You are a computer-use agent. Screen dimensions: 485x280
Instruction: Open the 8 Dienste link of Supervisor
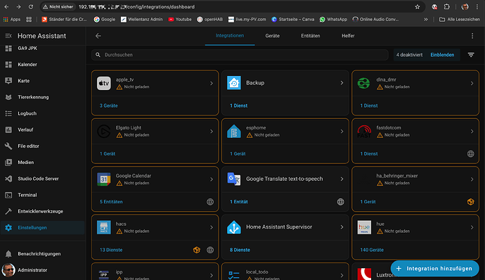tap(240, 250)
